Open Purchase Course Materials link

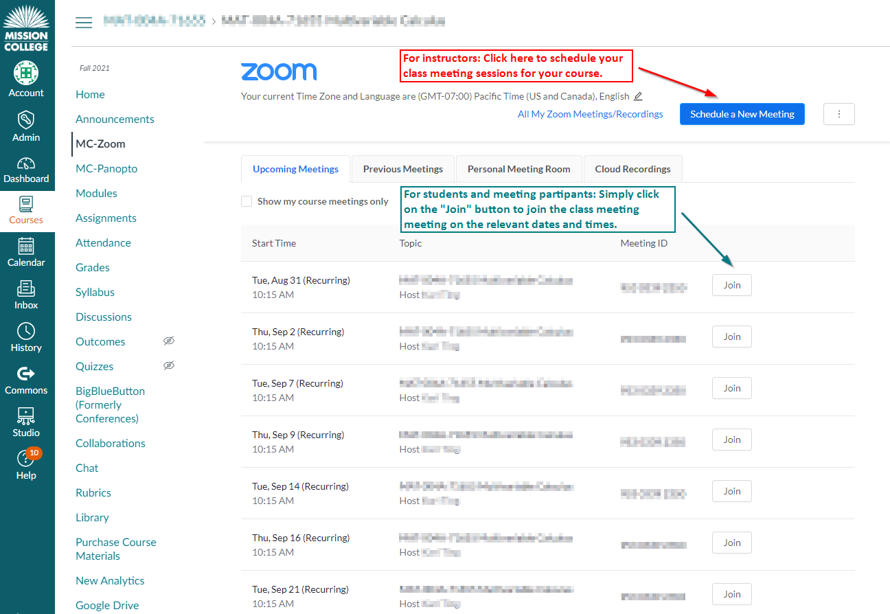116,549
